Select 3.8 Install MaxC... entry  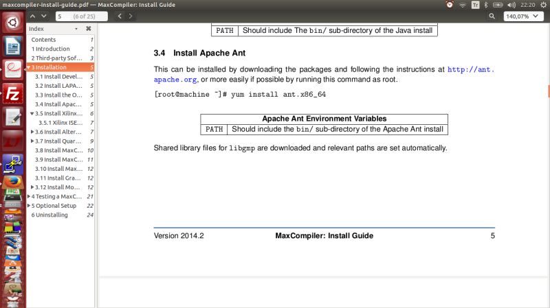tap(60, 150)
